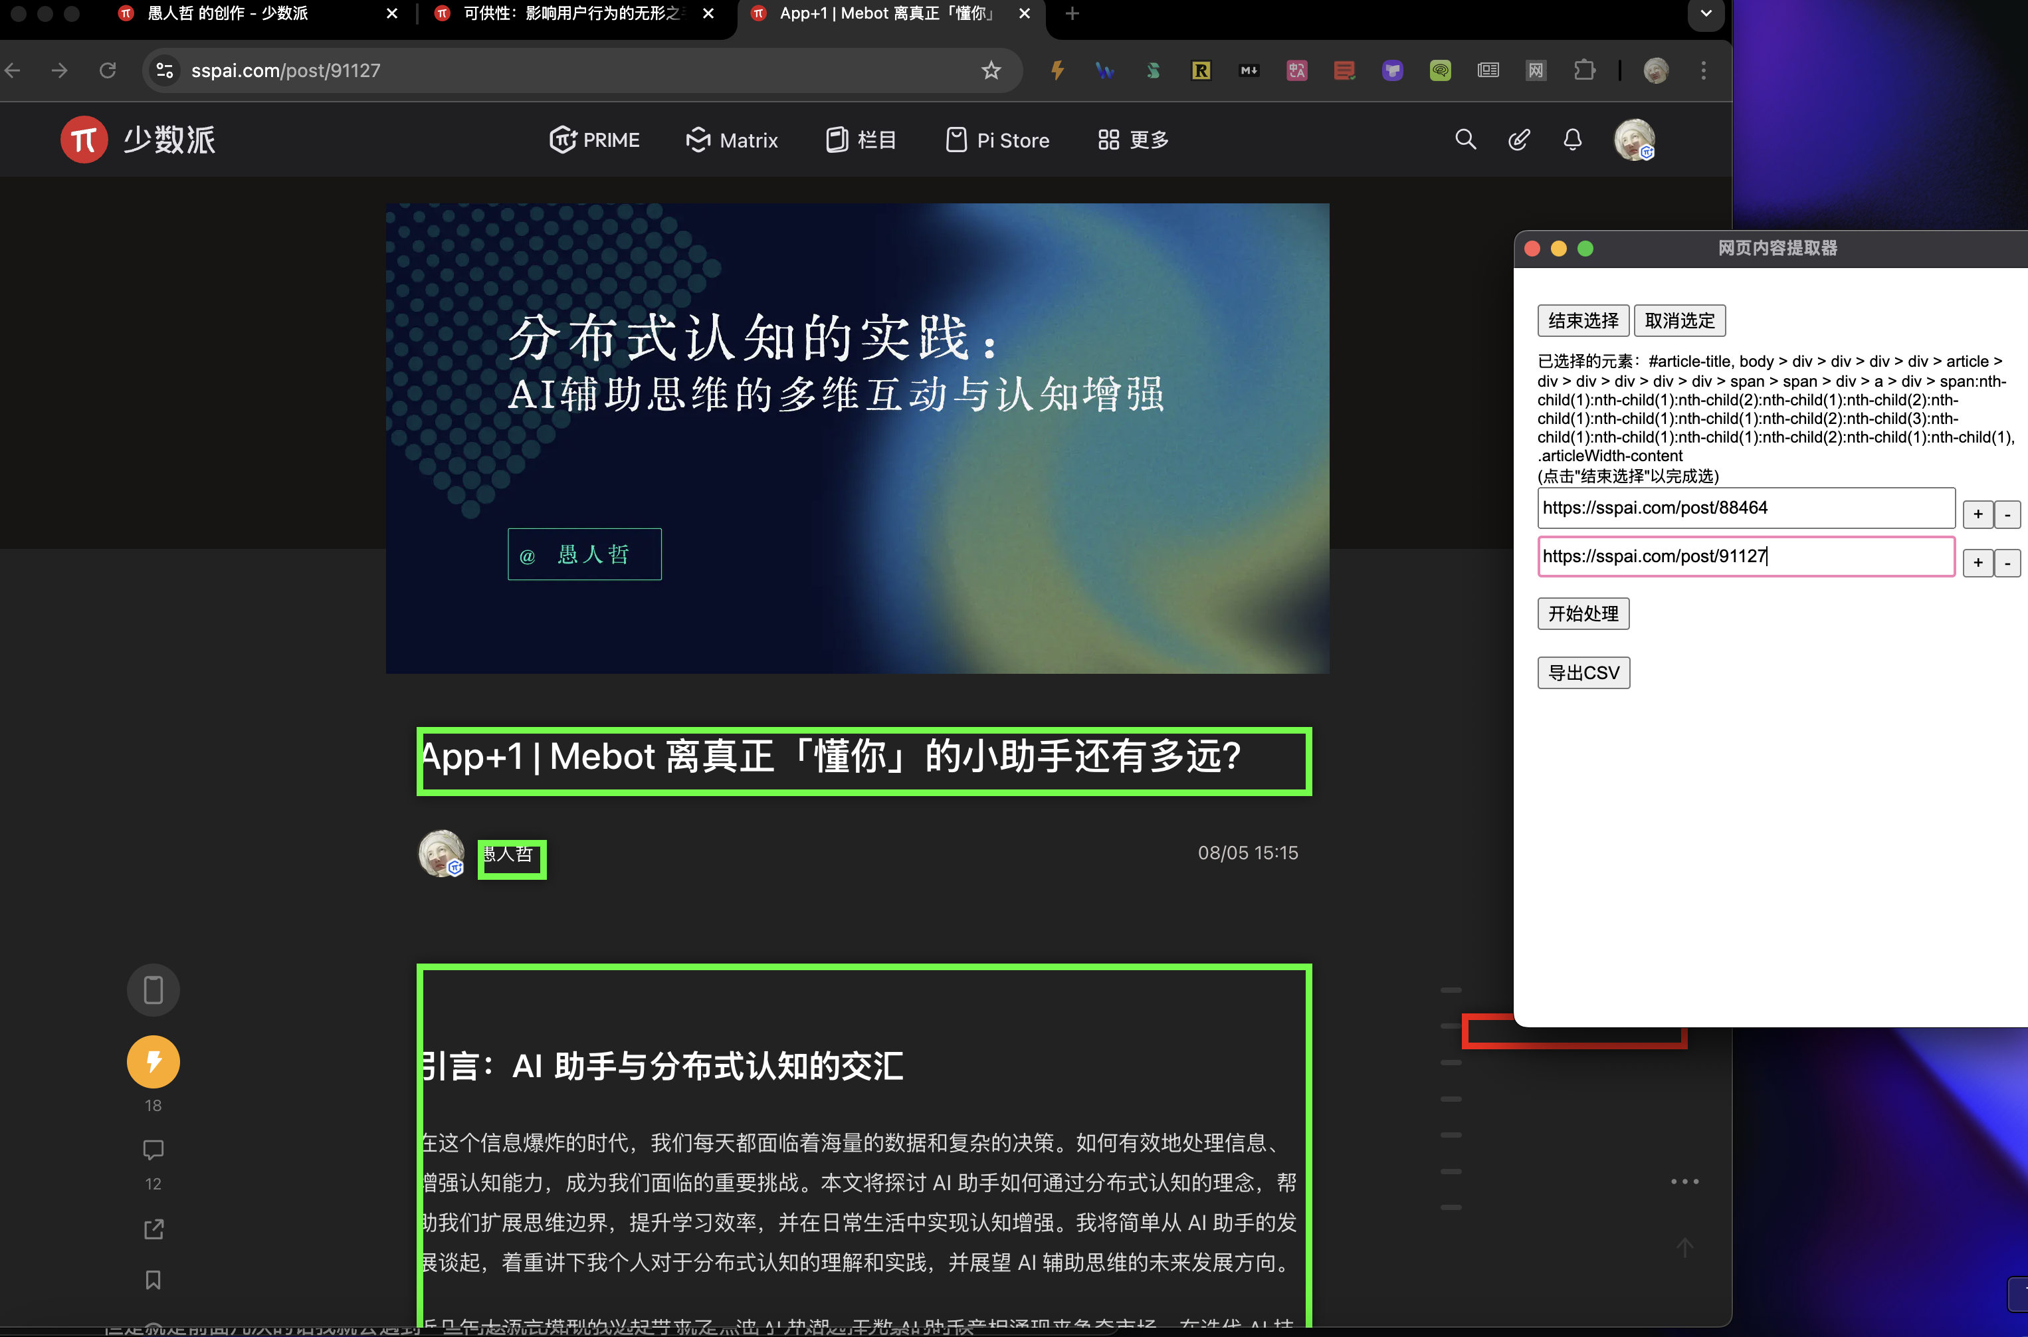Click the search magnifier icon

click(x=1465, y=139)
